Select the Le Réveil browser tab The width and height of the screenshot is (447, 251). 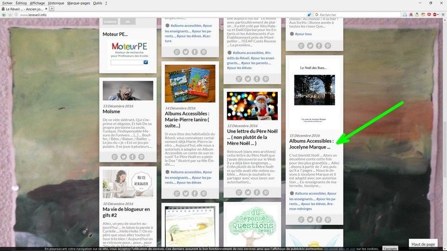click(24, 9)
